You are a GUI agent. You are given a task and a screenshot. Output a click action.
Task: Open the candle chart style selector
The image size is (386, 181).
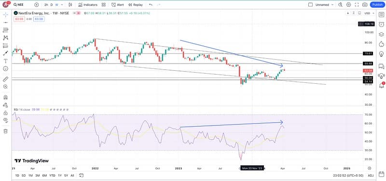pyautogui.click(x=70, y=5)
